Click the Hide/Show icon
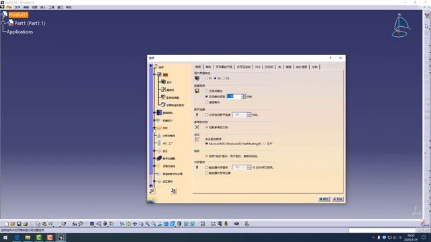Viewport: 431px width, 242px height. coord(186,224)
